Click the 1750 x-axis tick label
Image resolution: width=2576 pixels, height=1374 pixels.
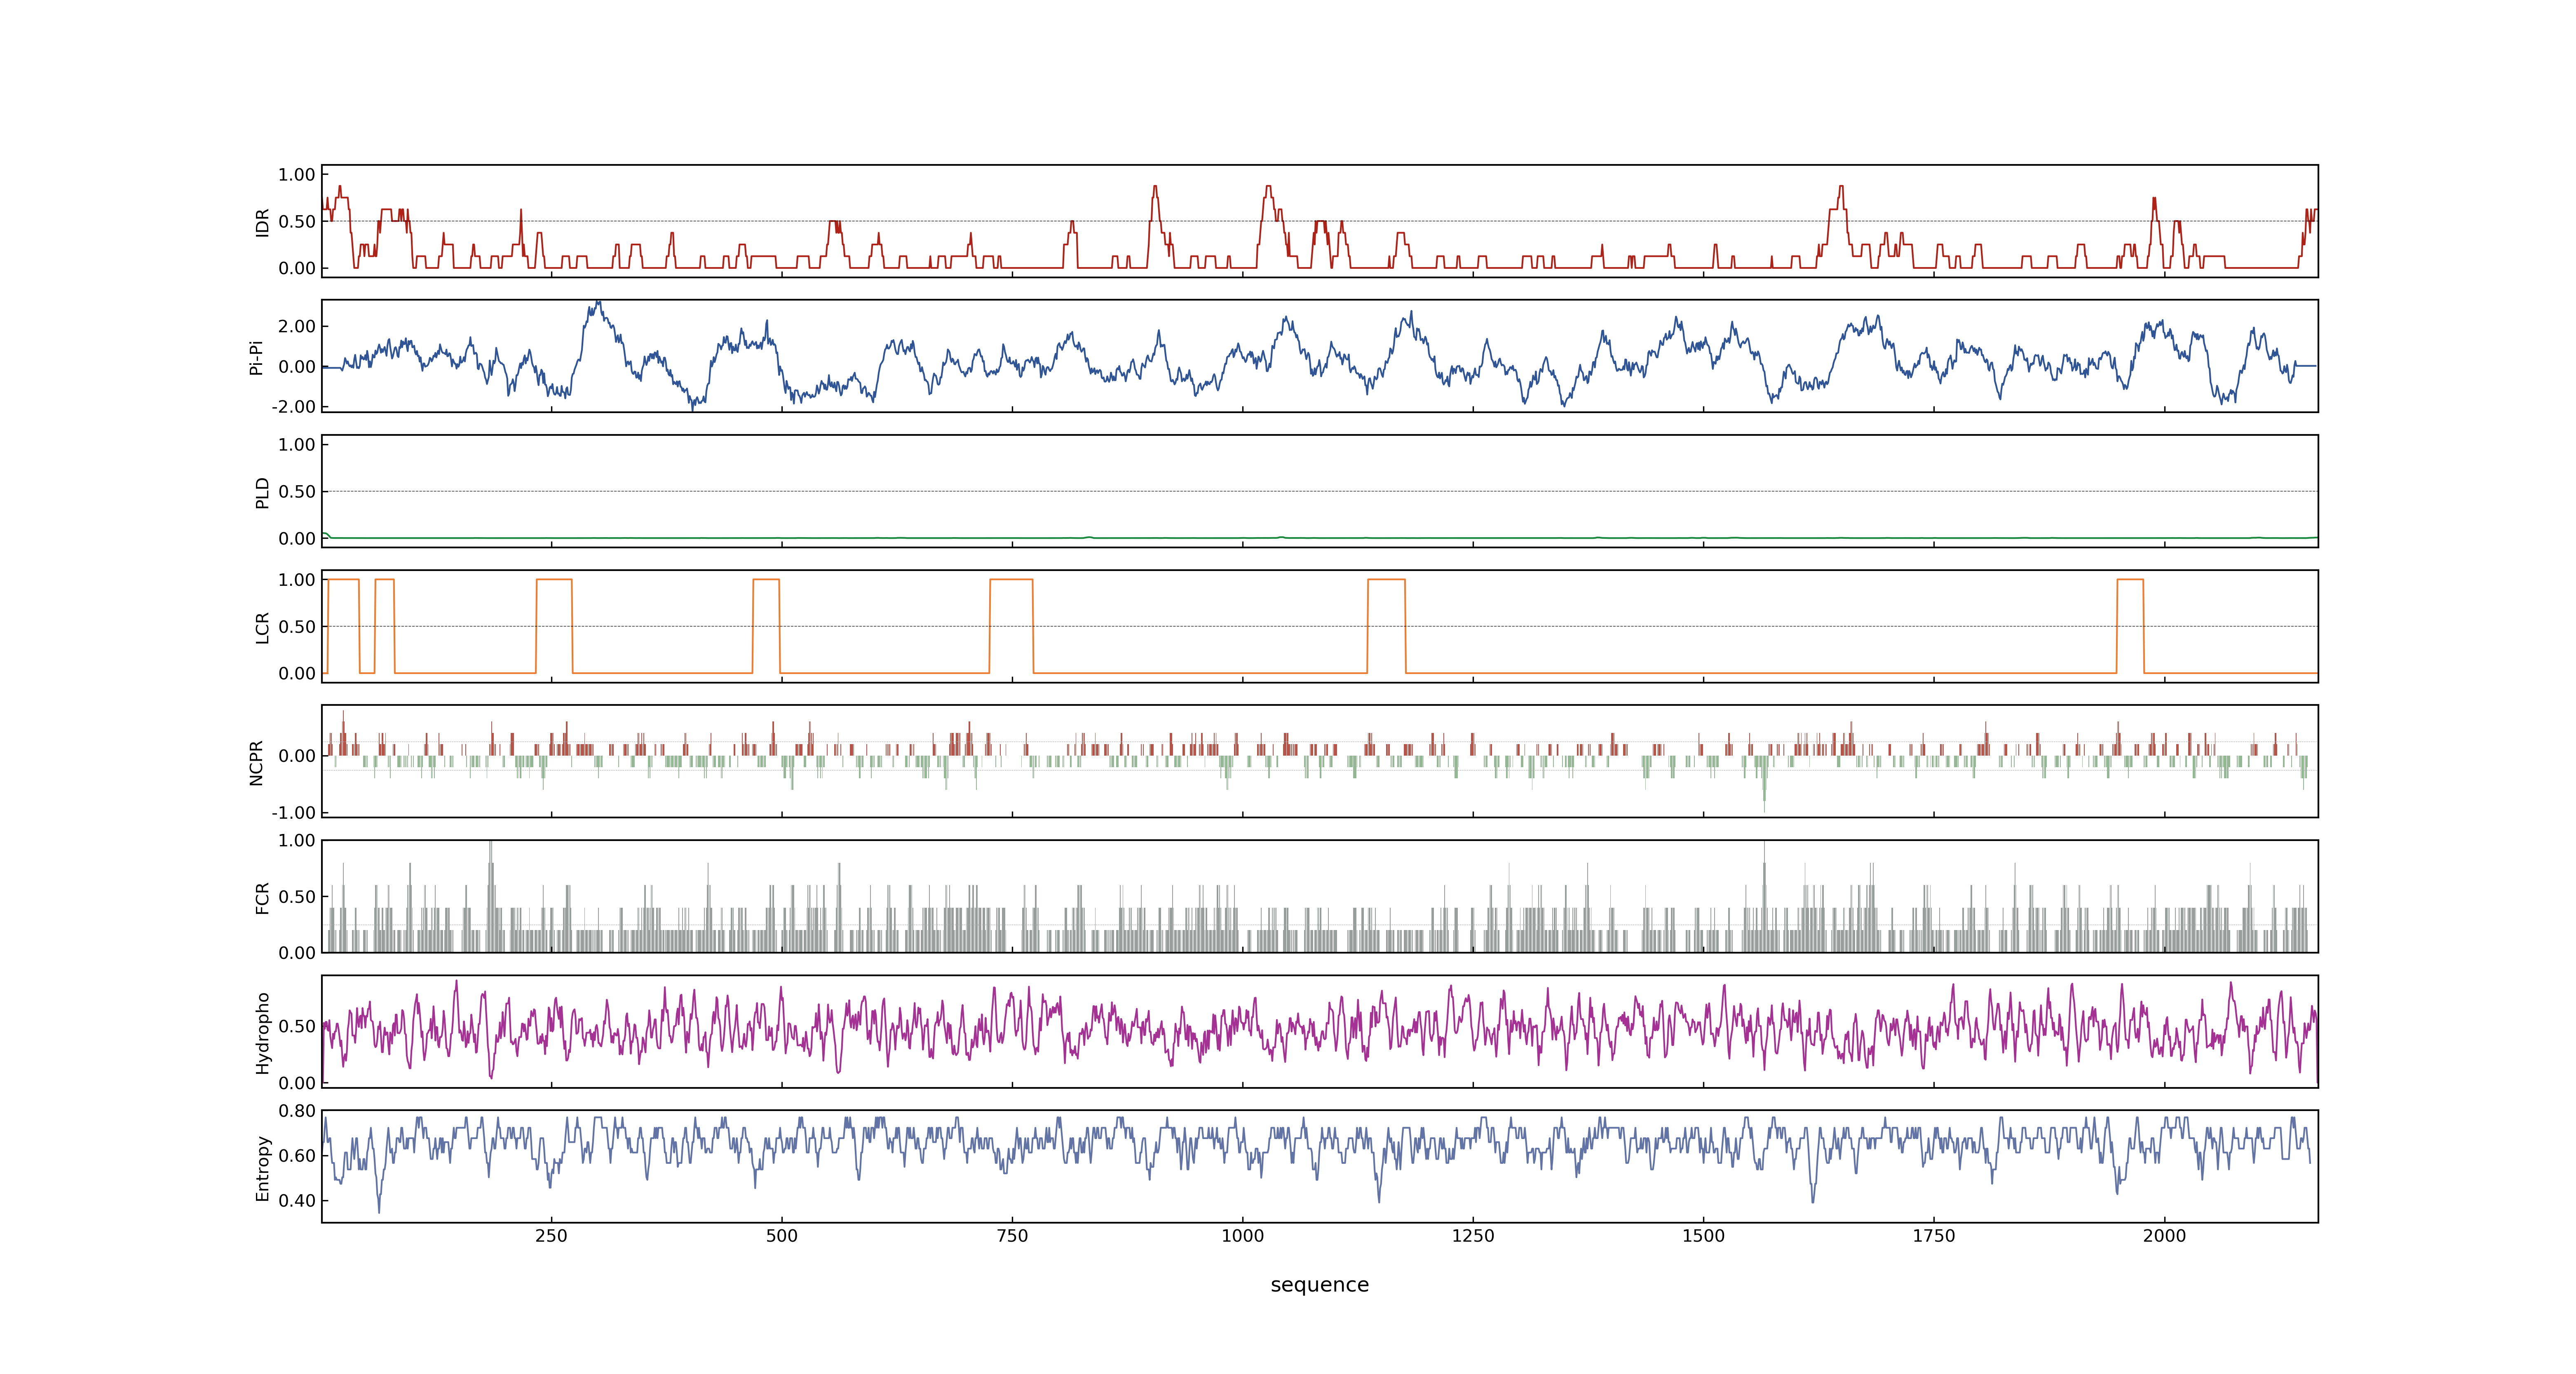[1934, 1236]
